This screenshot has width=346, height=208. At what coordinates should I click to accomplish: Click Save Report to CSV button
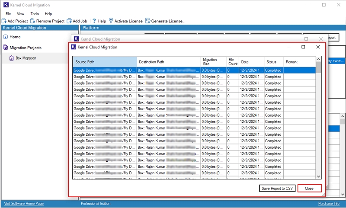(277, 189)
